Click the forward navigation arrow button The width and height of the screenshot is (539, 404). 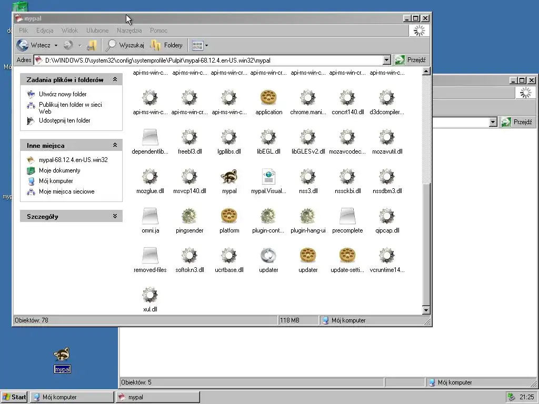(x=68, y=45)
